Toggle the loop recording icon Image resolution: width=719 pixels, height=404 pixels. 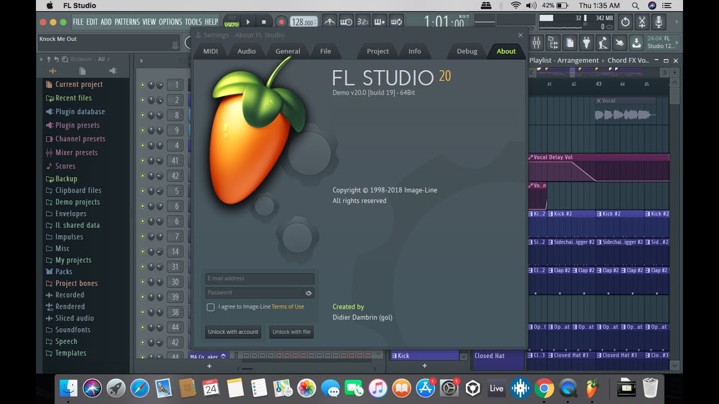(x=396, y=22)
